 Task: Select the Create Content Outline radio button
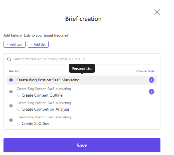(x=11, y=92)
